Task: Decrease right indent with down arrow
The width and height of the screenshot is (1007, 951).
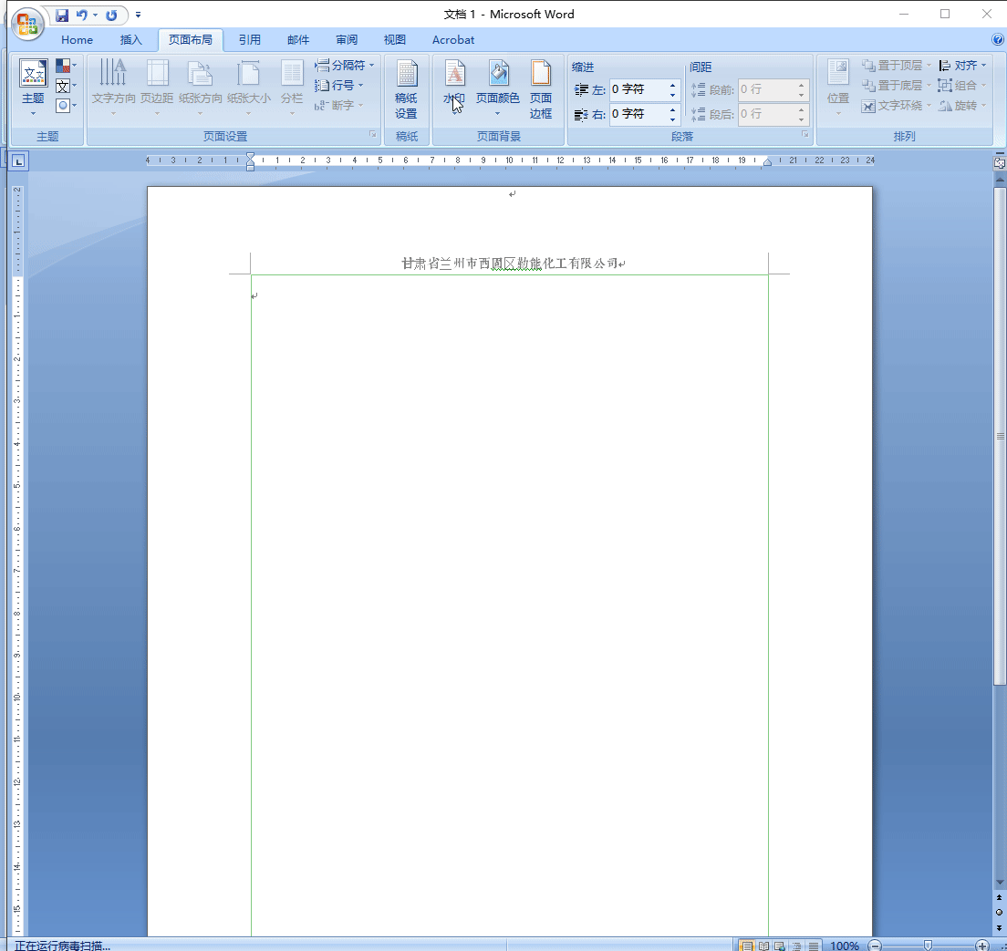Action: (x=672, y=119)
